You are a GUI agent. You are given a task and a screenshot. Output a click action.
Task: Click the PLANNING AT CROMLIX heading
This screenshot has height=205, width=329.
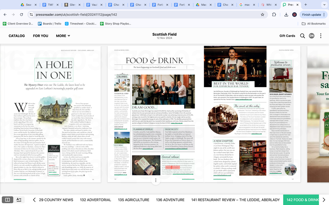click(x=143, y=129)
